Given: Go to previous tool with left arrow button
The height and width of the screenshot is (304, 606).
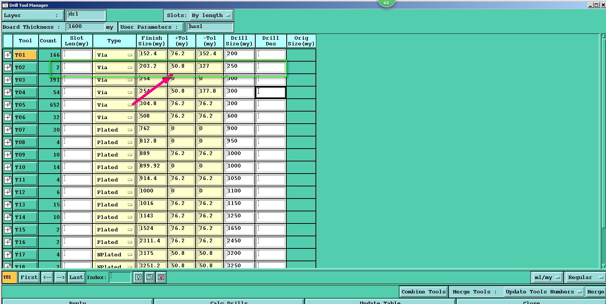Looking at the screenshot, I should pos(47,277).
